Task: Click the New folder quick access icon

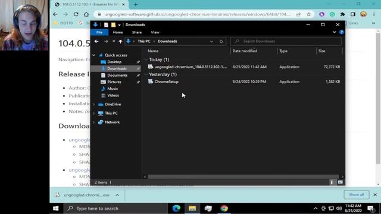Action: pos(113,25)
